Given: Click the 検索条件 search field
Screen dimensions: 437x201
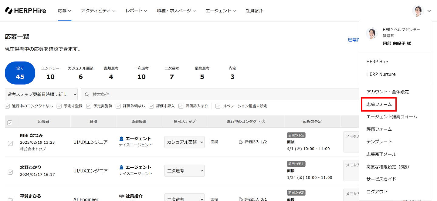Looking at the screenshot, I should click(x=220, y=94).
